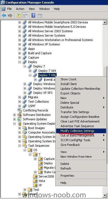
Task: Click Show Count in context menu
Action: click(x=81, y=79)
